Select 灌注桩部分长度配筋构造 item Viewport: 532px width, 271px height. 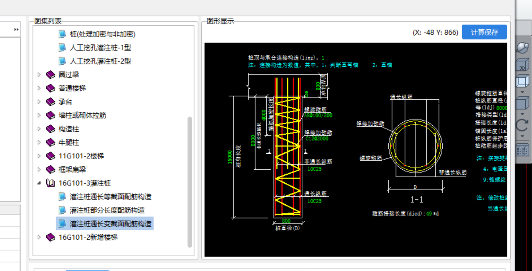point(107,210)
